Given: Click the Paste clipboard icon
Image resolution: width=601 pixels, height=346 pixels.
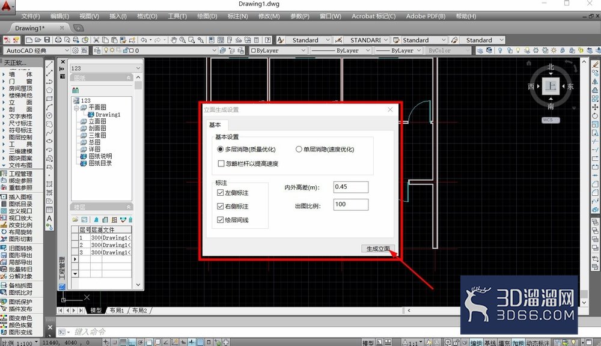Looking at the screenshot, I should (114, 40).
